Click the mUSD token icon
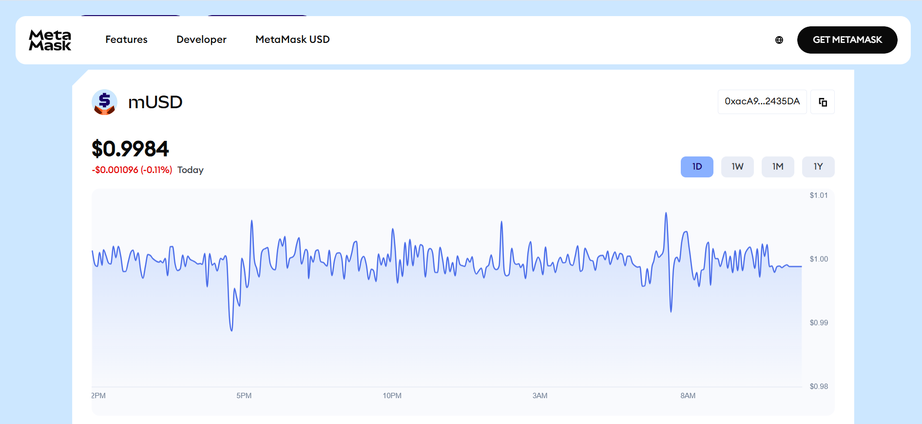 [104, 102]
